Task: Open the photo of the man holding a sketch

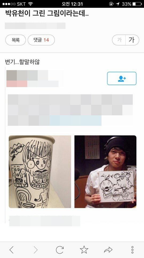Action: coord(105,172)
